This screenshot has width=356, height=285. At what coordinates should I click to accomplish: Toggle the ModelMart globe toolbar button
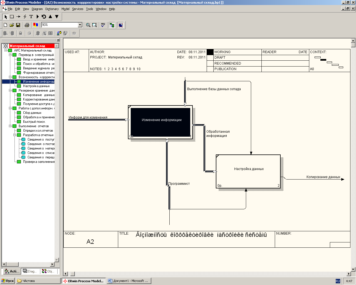coord(120,25)
